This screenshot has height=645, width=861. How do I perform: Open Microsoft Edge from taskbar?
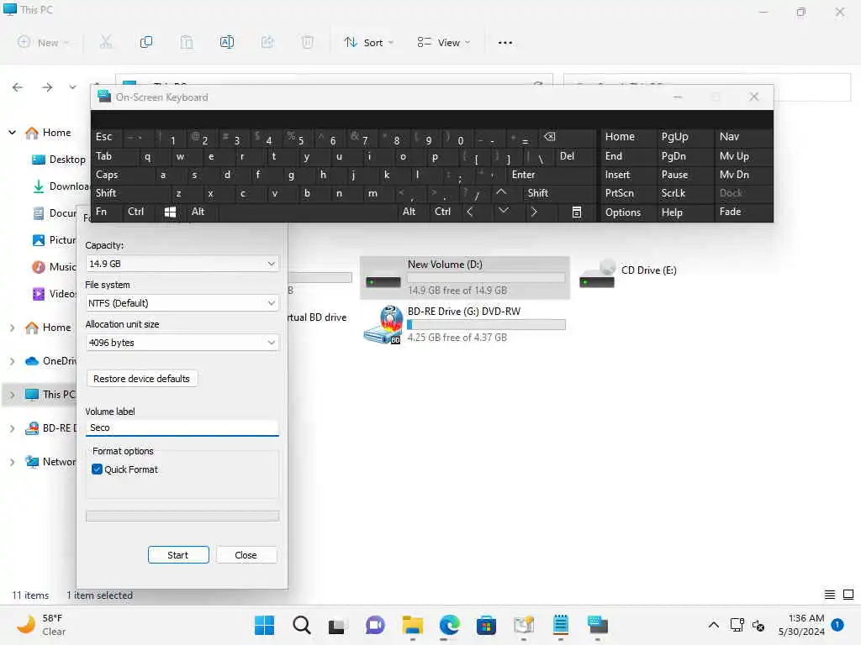point(449,625)
